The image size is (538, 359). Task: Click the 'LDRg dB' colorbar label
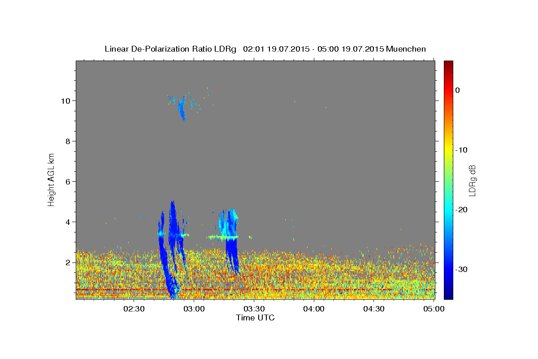[472, 180]
